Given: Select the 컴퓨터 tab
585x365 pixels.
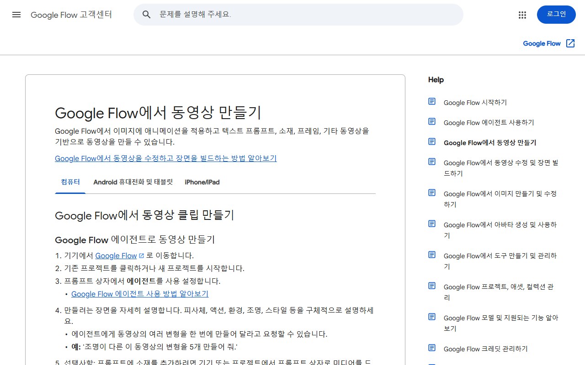Looking at the screenshot, I should coord(70,182).
